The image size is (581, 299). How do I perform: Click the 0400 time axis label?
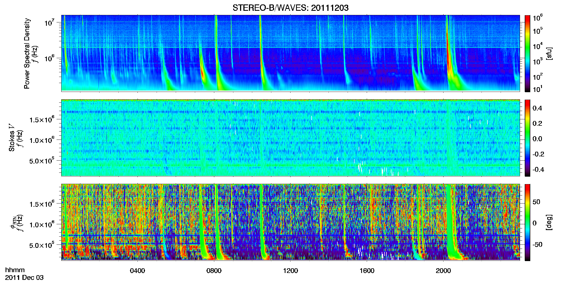coord(137,271)
